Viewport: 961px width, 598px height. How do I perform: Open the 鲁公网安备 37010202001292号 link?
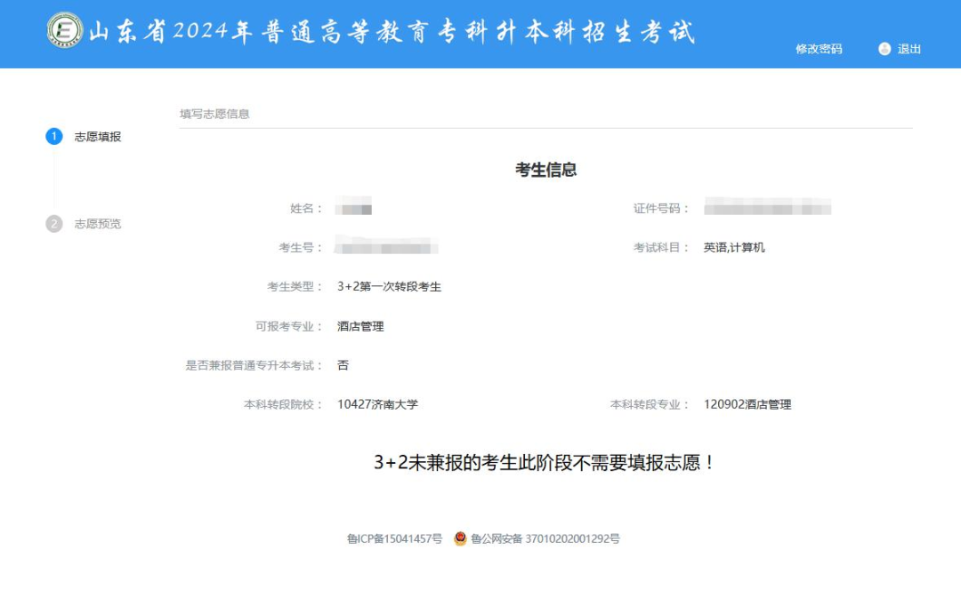tap(545, 538)
